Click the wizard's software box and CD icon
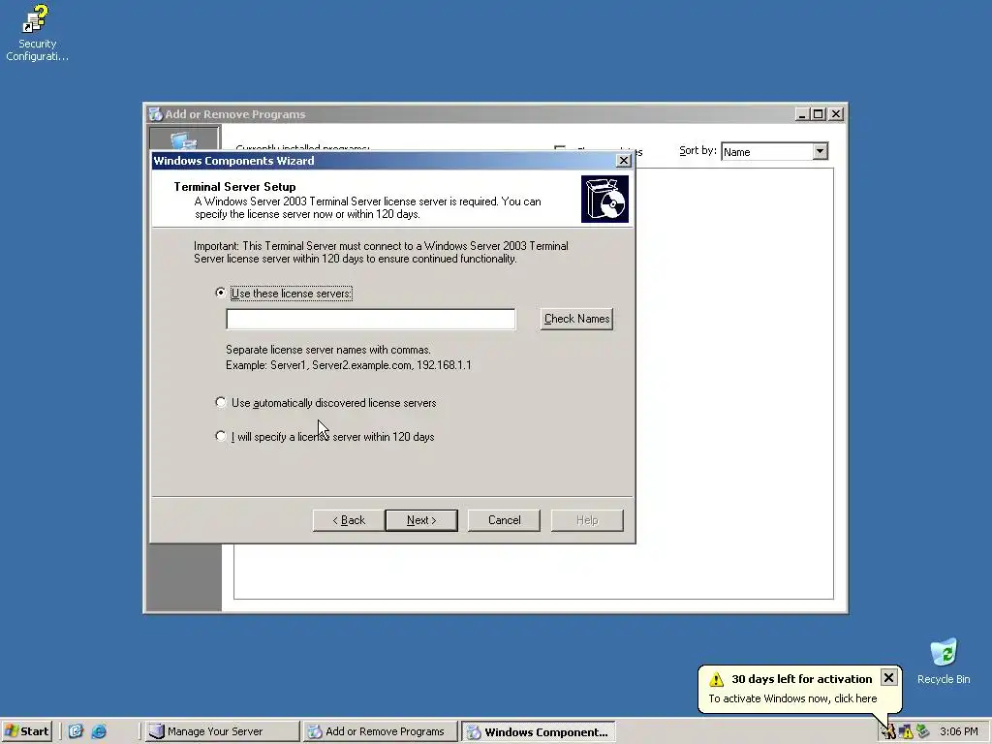This screenshot has height=744, width=992. pyautogui.click(x=604, y=200)
